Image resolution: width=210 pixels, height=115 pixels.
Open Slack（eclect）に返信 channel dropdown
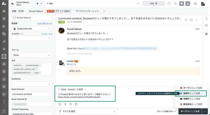72,89
